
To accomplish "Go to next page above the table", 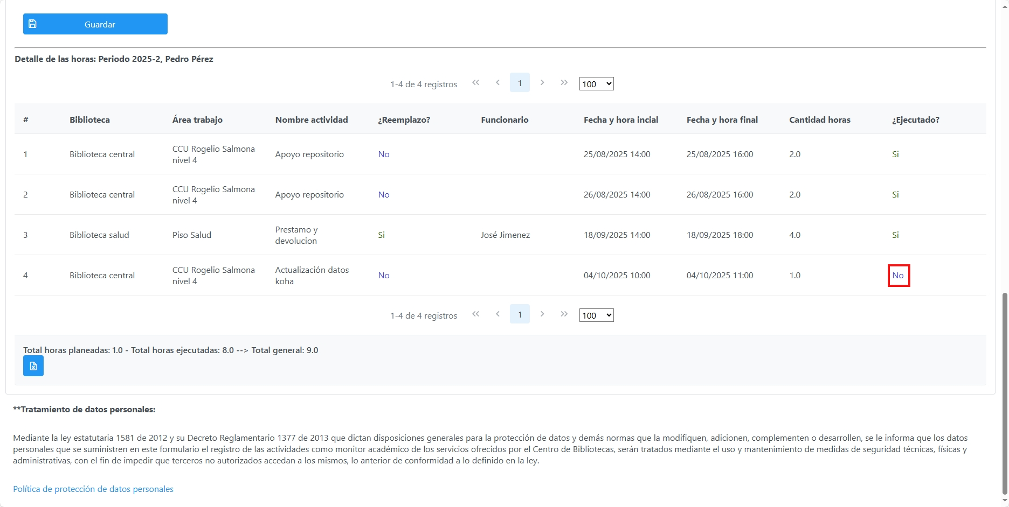I will pyautogui.click(x=542, y=83).
